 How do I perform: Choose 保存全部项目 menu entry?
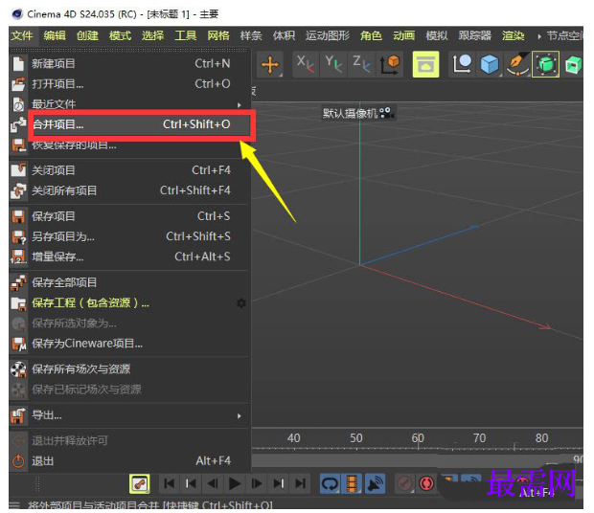tap(129, 282)
